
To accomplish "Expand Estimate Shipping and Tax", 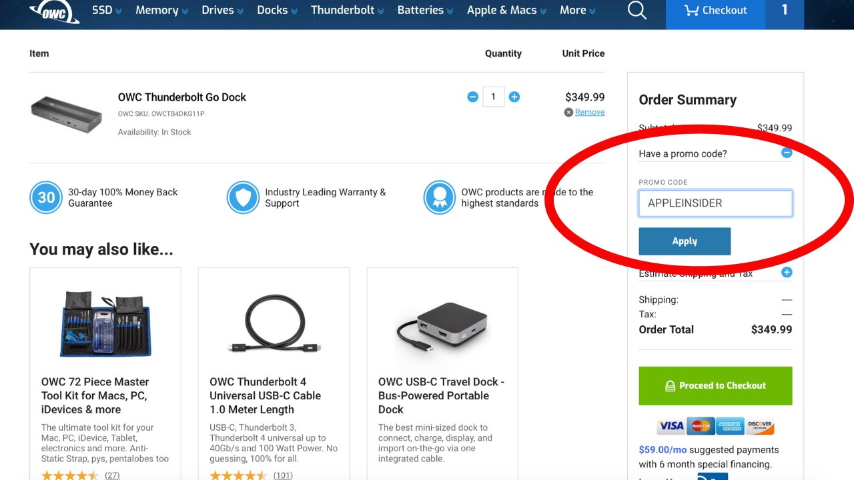I will tap(787, 272).
